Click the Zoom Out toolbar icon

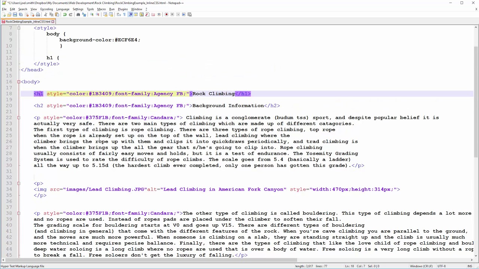tap(97, 15)
